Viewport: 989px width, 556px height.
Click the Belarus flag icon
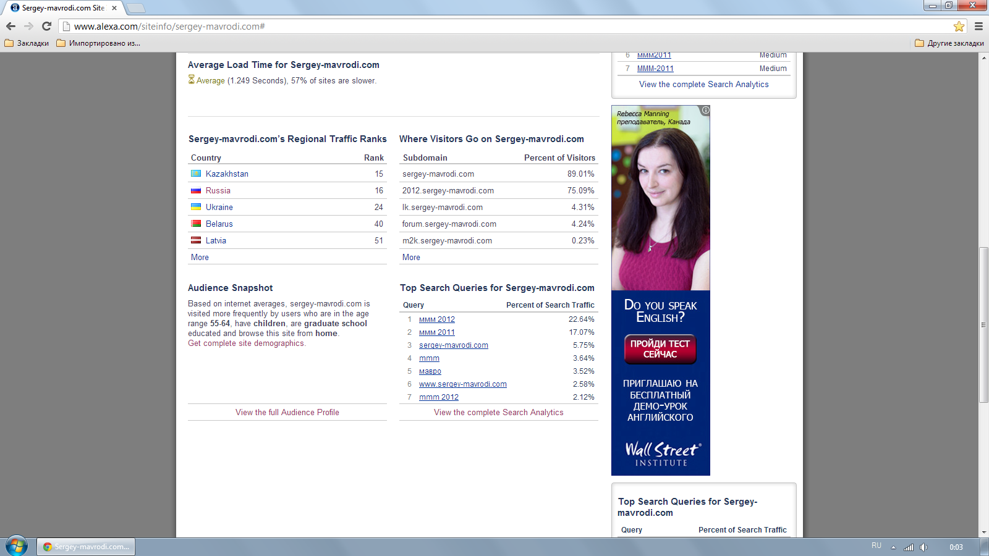pos(196,224)
